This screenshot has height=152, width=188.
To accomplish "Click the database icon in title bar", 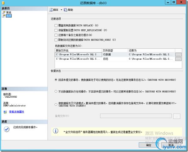I will tap(3, 3).
